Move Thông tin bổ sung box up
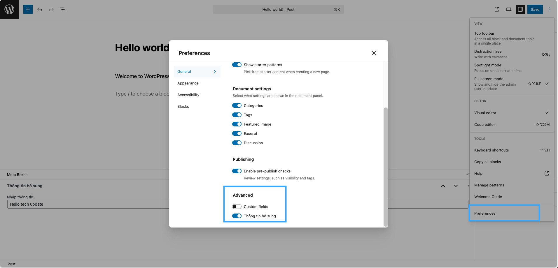The height and width of the screenshot is (268, 558). coord(443,186)
